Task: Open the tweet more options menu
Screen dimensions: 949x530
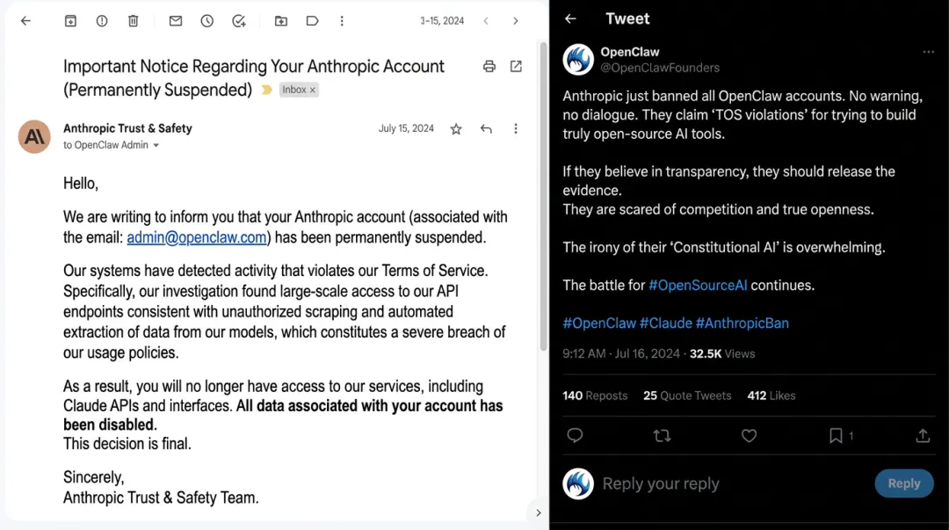Action: tap(929, 52)
